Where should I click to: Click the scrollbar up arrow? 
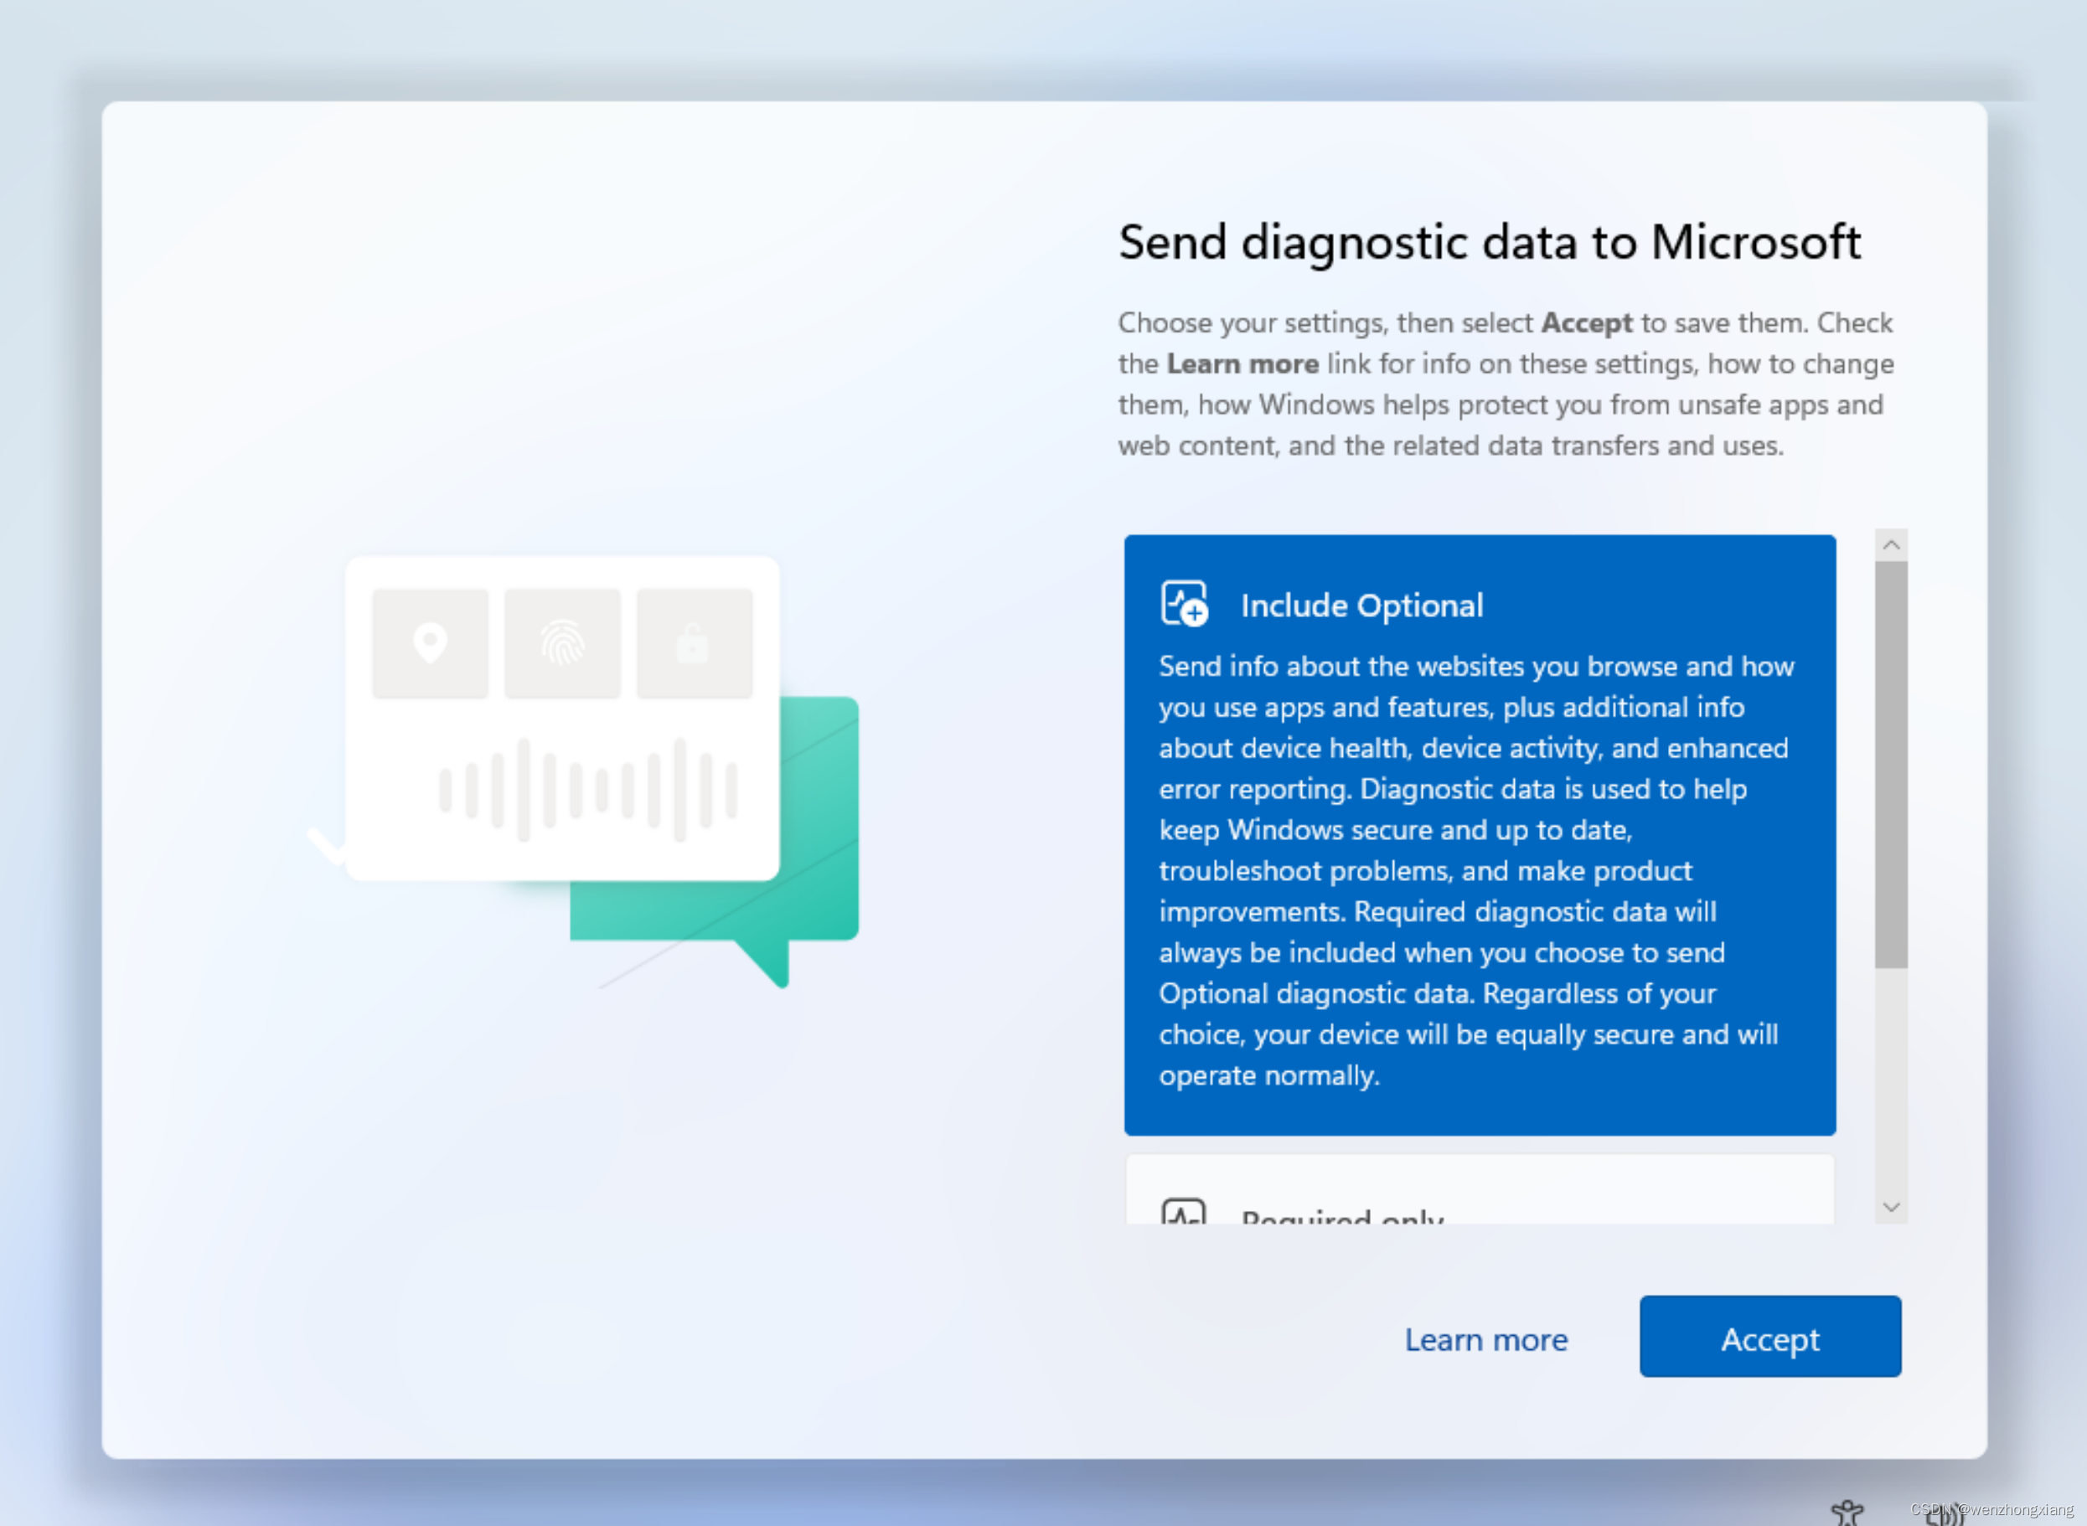tap(1891, 545)
